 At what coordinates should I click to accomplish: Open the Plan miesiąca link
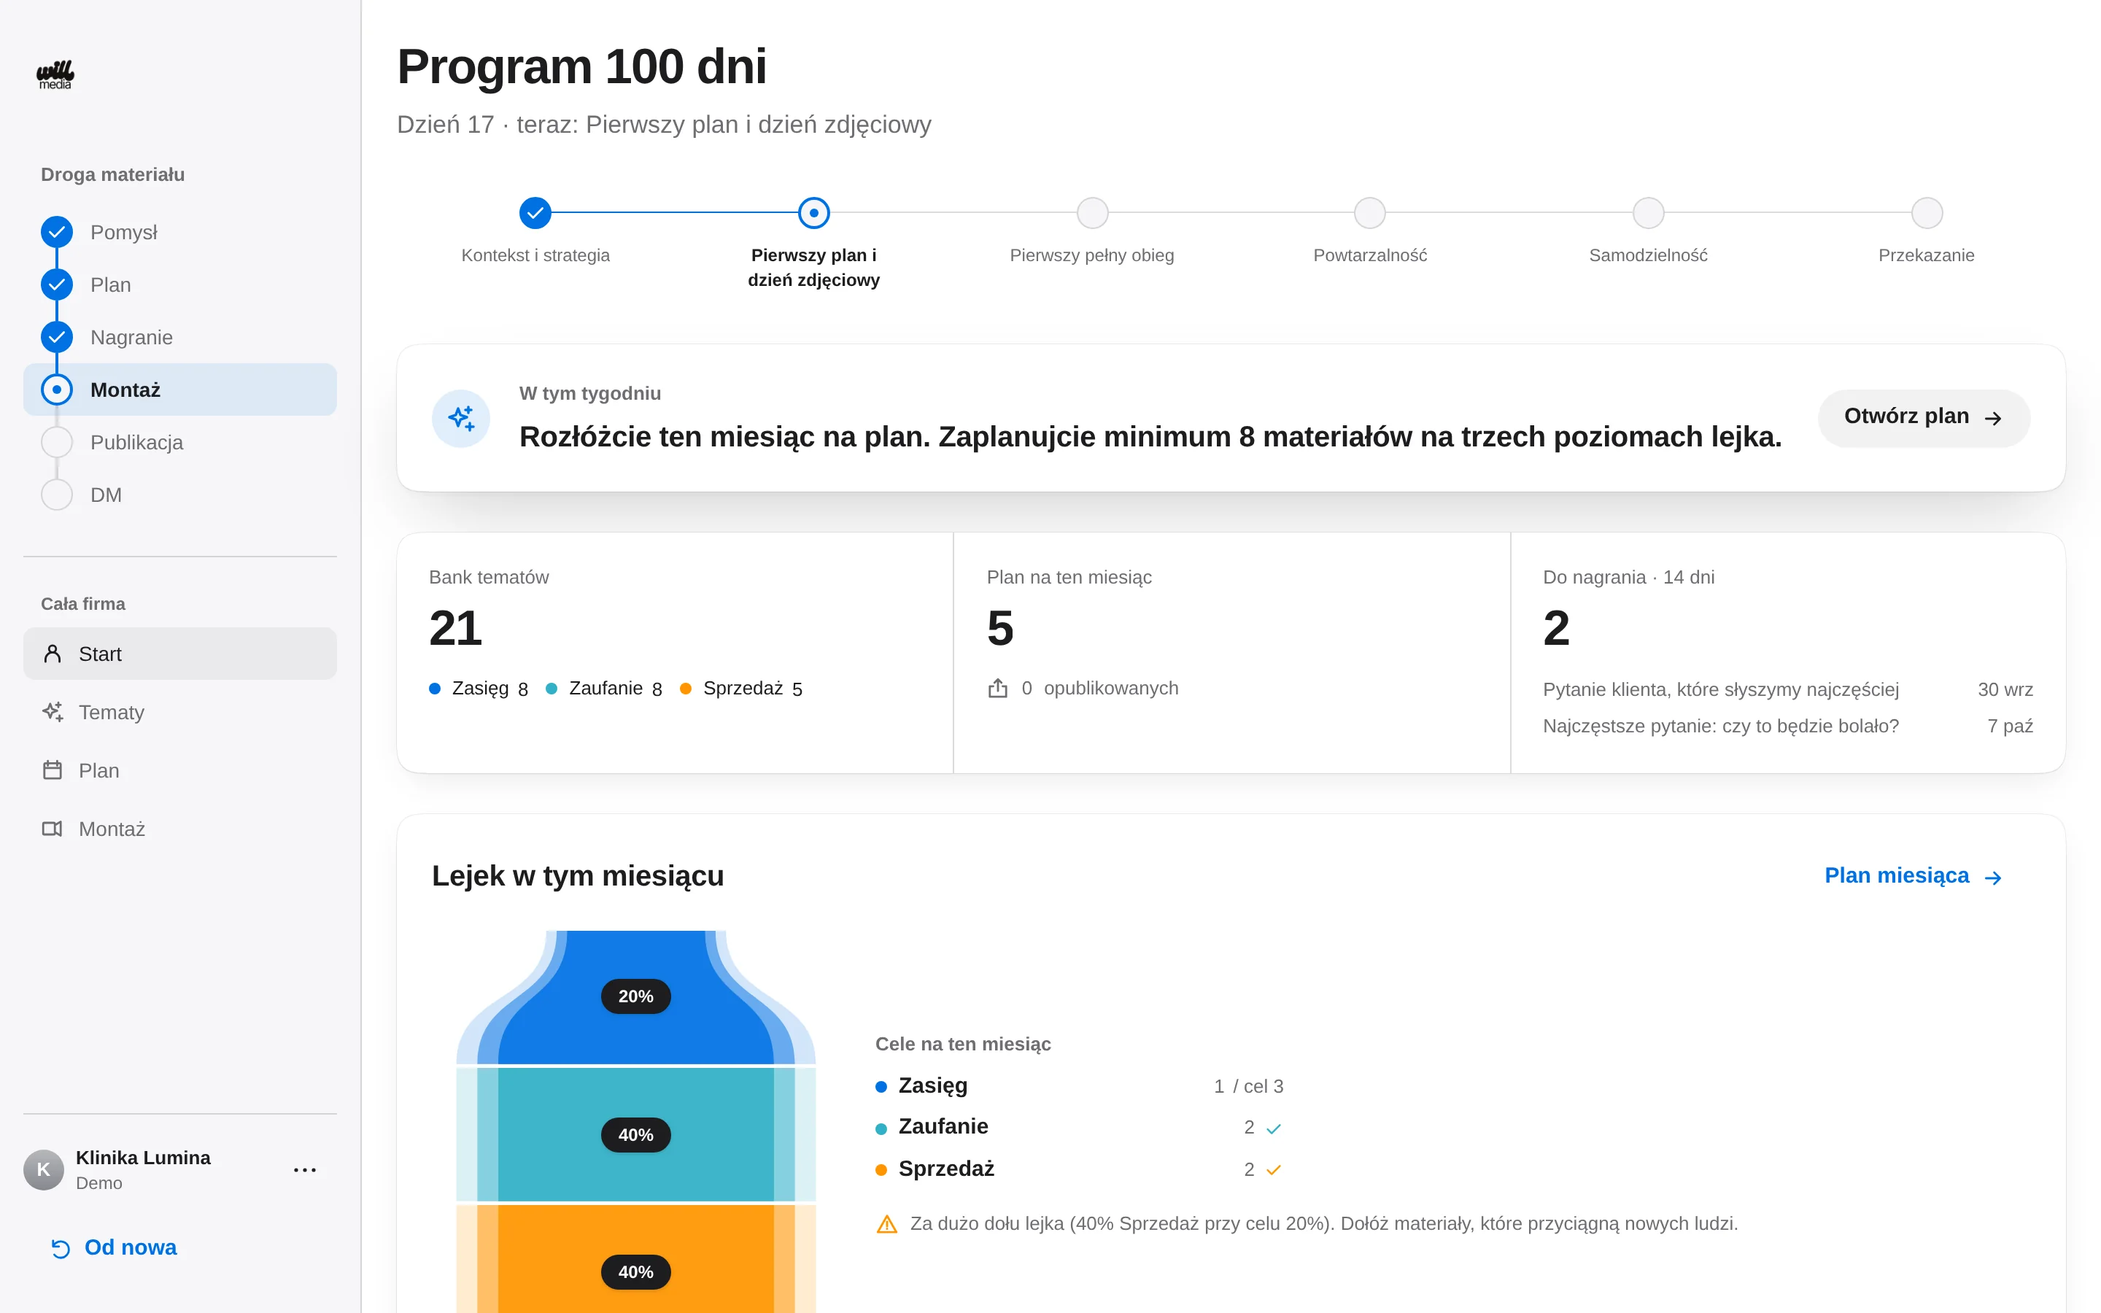click(x=1913, y=876)
